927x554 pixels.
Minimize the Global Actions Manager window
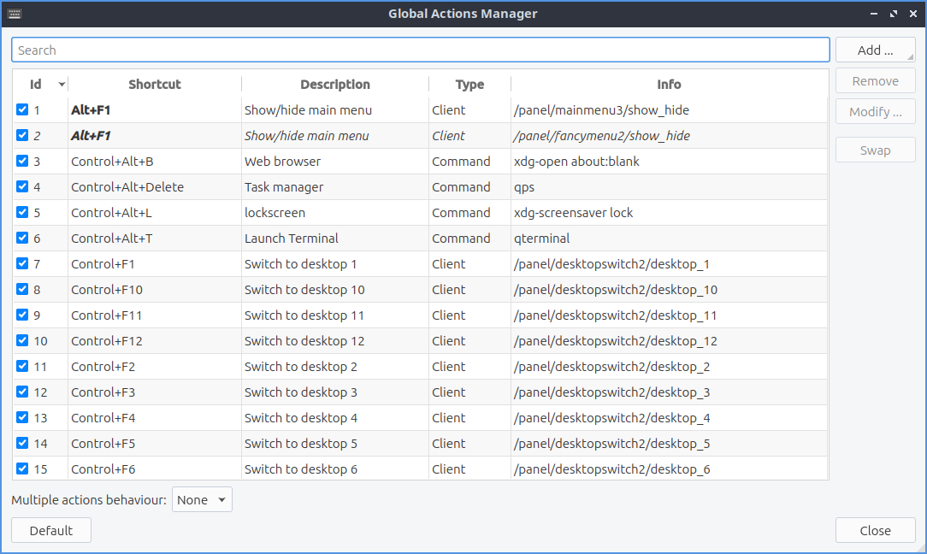(x=874, y=14)
